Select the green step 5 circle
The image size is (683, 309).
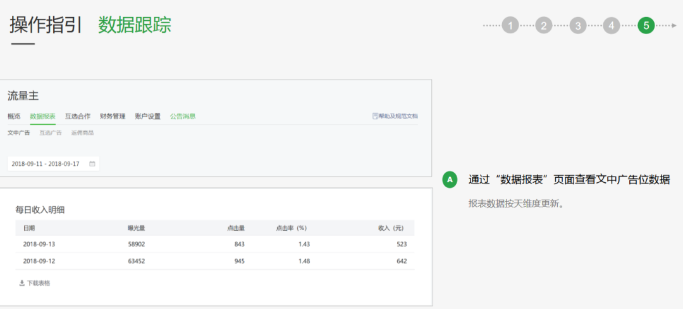(646, 26)
